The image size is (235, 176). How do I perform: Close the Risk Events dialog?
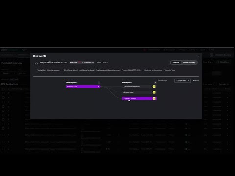(x=198, y=56)
